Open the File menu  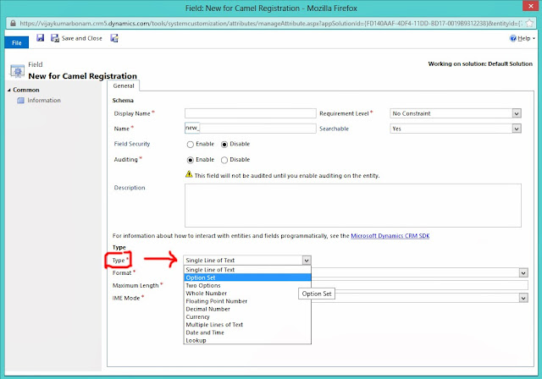click(17, 43)
